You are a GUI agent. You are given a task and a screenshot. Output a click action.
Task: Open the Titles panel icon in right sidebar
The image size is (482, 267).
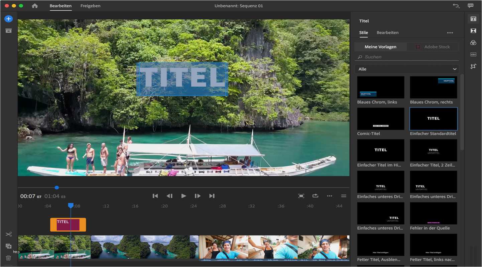473,19
